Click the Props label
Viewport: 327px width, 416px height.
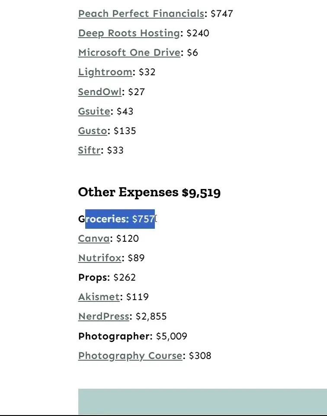[94, 277]
